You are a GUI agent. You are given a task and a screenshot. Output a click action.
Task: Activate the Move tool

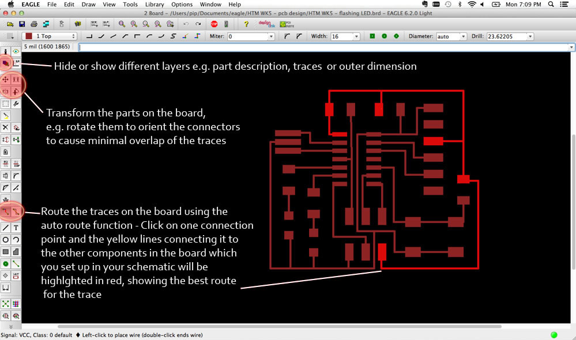tap(6, 79)
